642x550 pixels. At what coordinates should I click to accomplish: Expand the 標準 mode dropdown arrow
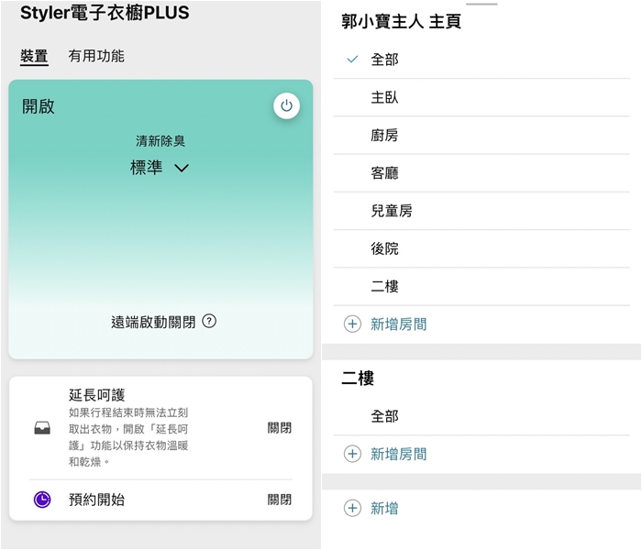point(182,169)
